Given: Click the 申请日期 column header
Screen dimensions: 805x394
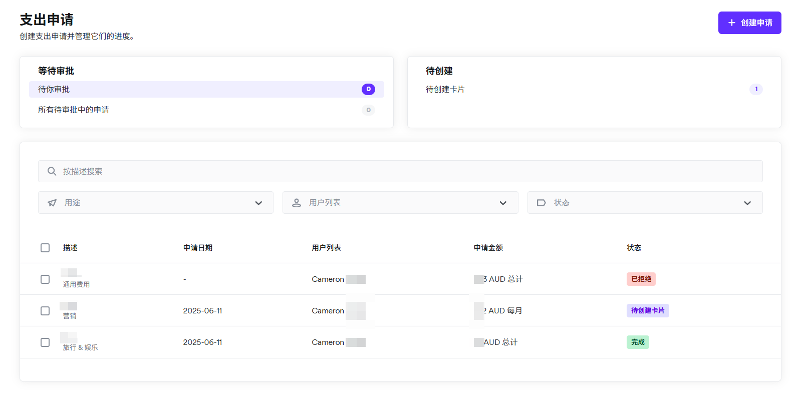Looking at the screenshot, I should point(198,248).
